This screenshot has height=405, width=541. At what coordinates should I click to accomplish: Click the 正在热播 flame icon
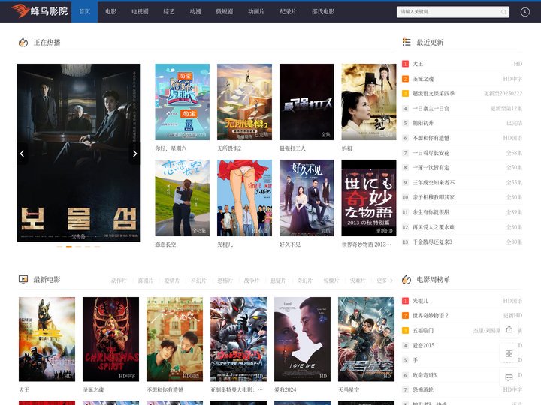(23, 42)
